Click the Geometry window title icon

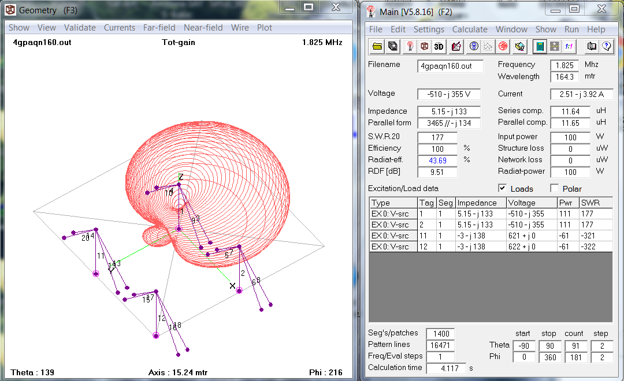tap(11, 10)
